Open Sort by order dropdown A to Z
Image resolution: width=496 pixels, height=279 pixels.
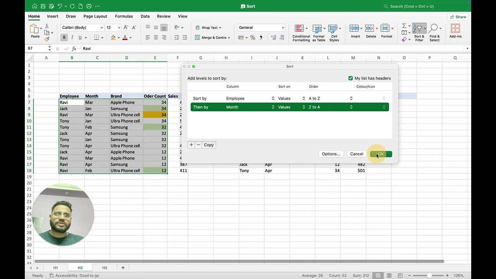click(331, 98)
